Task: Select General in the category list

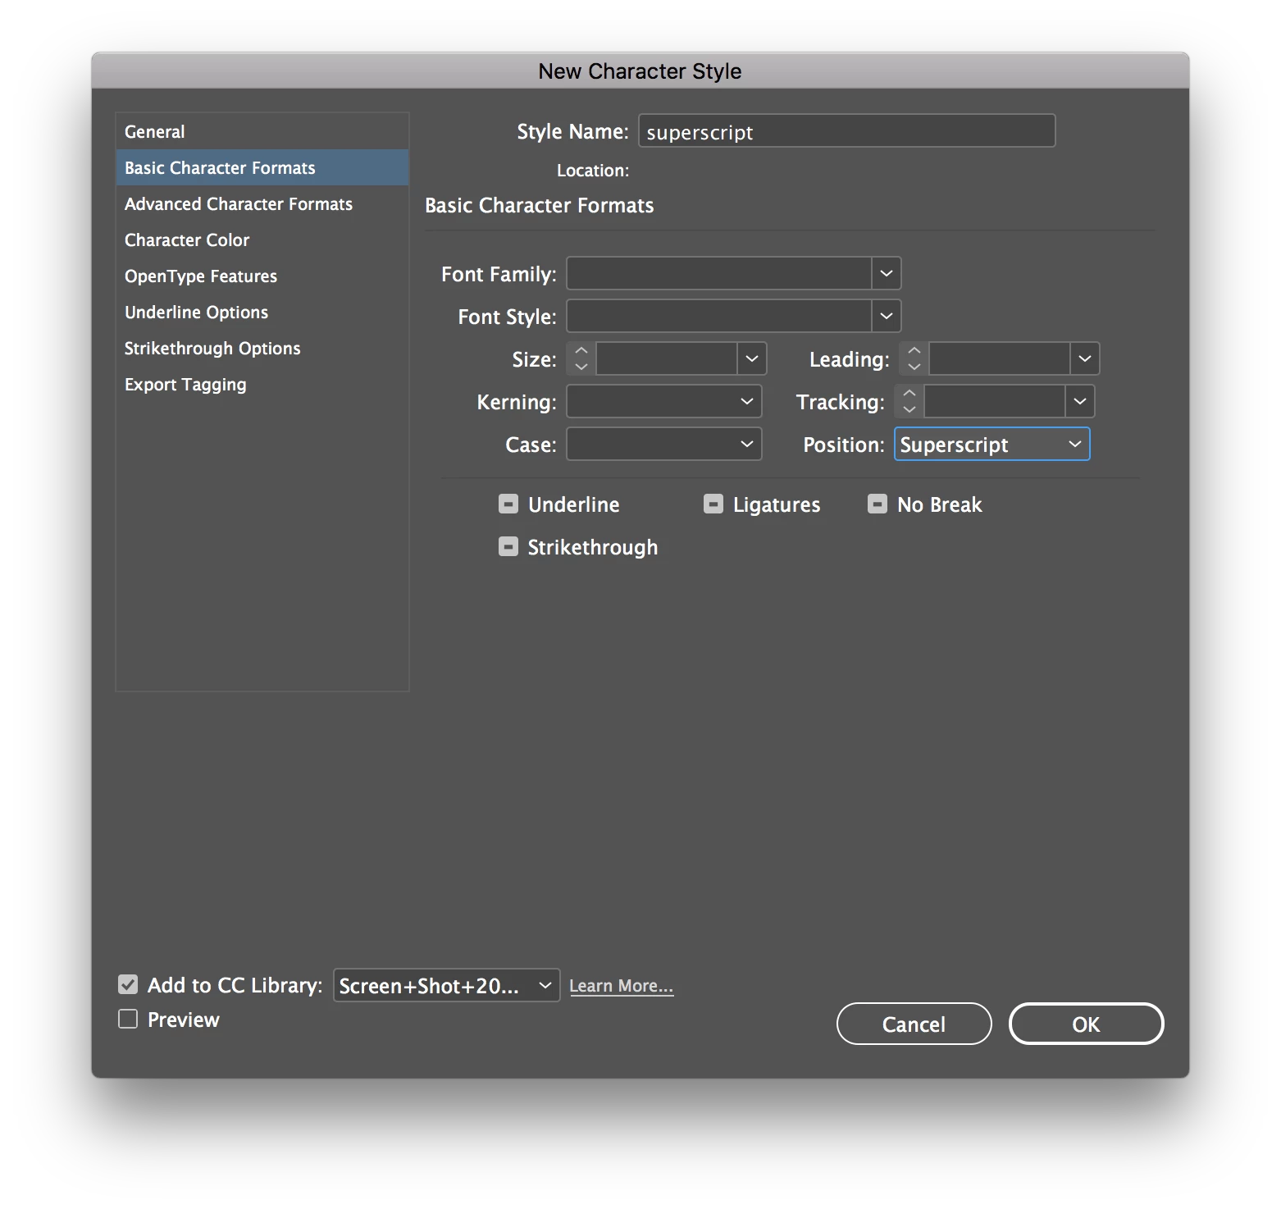Action: 262,132
